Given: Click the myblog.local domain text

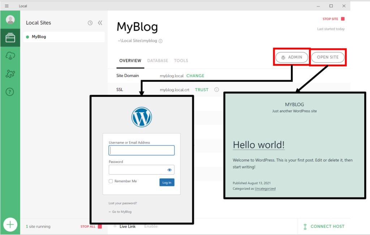Looking at the screenshot, I should tap(172, 76).
